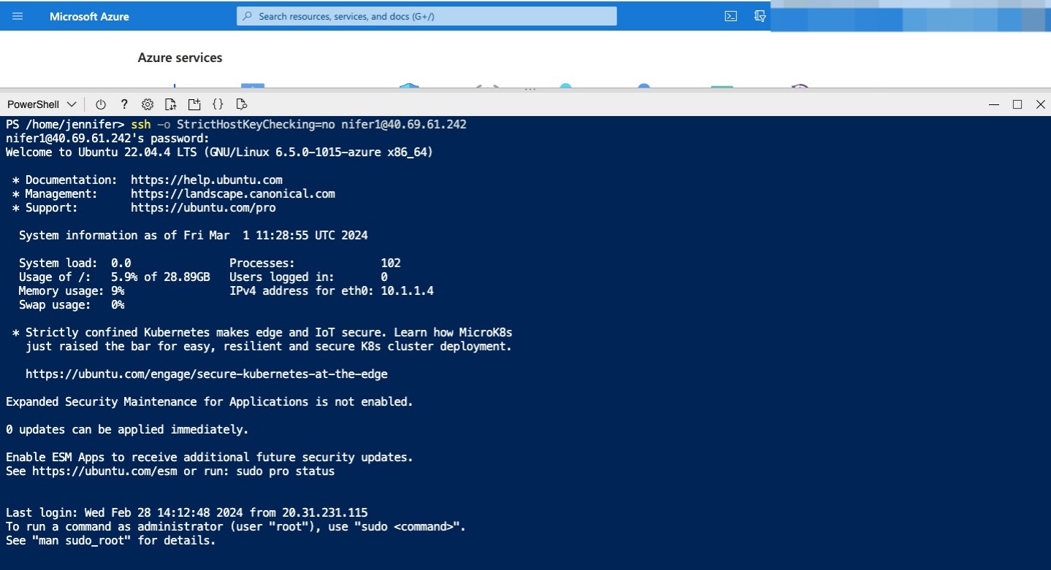Open Cloud Shell from the top bar

tap(730, 16)
